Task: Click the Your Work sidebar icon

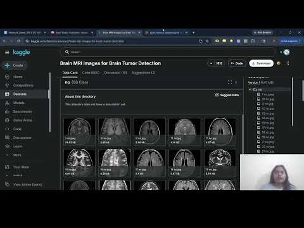Action: [7, 167]
